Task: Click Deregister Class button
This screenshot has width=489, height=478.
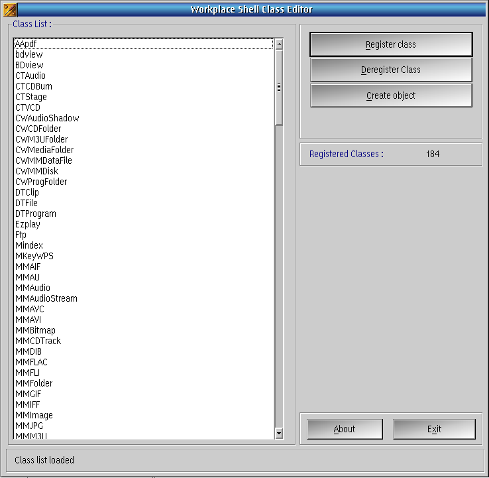Action: [391, 70]
